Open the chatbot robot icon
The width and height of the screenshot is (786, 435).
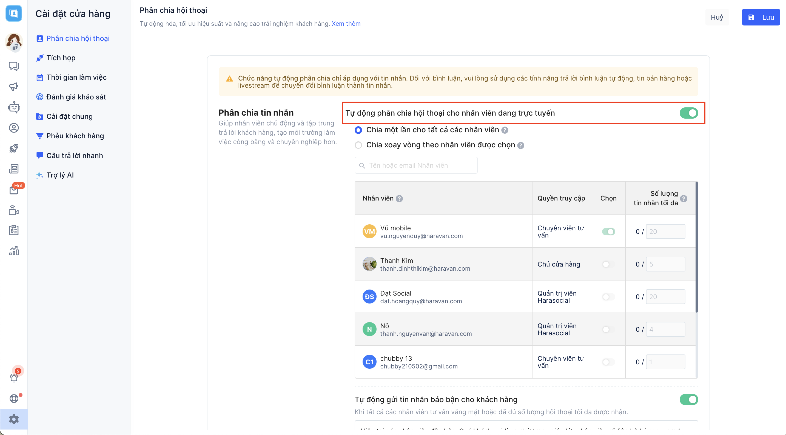pos(14,107)
